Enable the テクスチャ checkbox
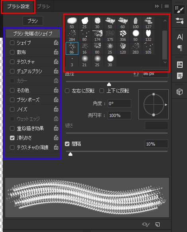 [x=12, y=62]
